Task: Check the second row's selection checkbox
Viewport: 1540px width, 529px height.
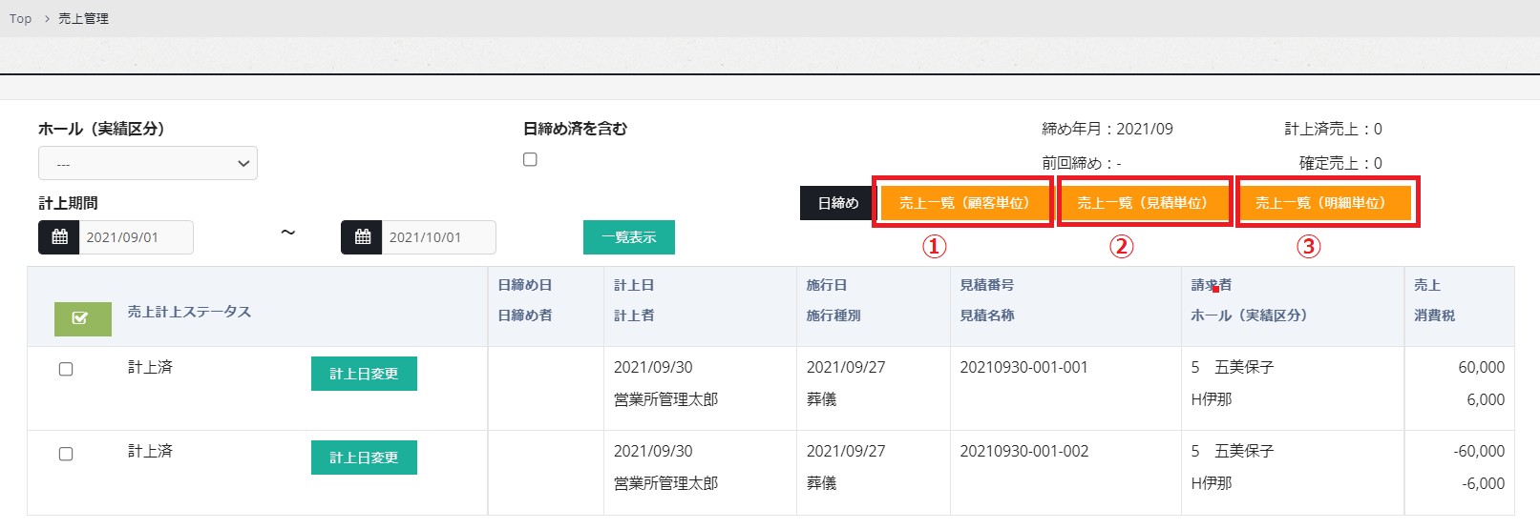Action: click(66, 454)
